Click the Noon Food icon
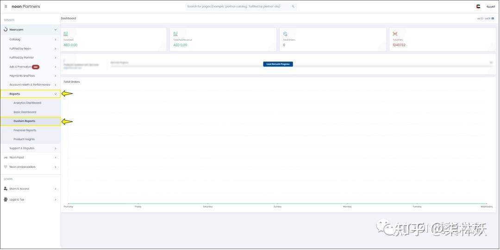This screenshot has height=250, width=500. point(6,157)
